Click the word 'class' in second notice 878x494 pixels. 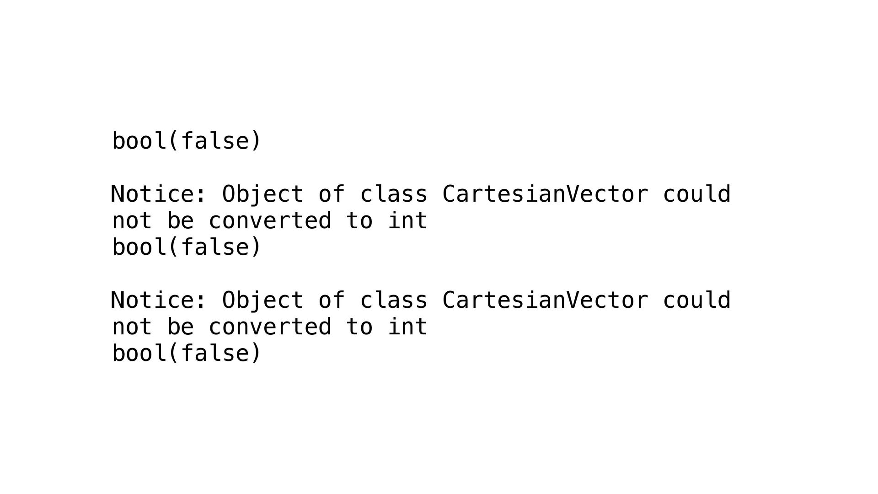(x=394, y=300)
